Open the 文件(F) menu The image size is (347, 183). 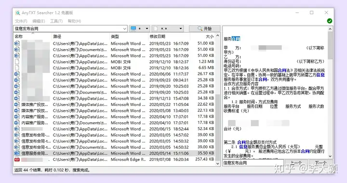pos(21,21)
